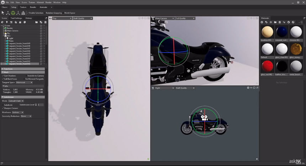Screen dimensions: 306x166
Task: Toggle visibility eye for Main Camera
Action: click(44, 31)
